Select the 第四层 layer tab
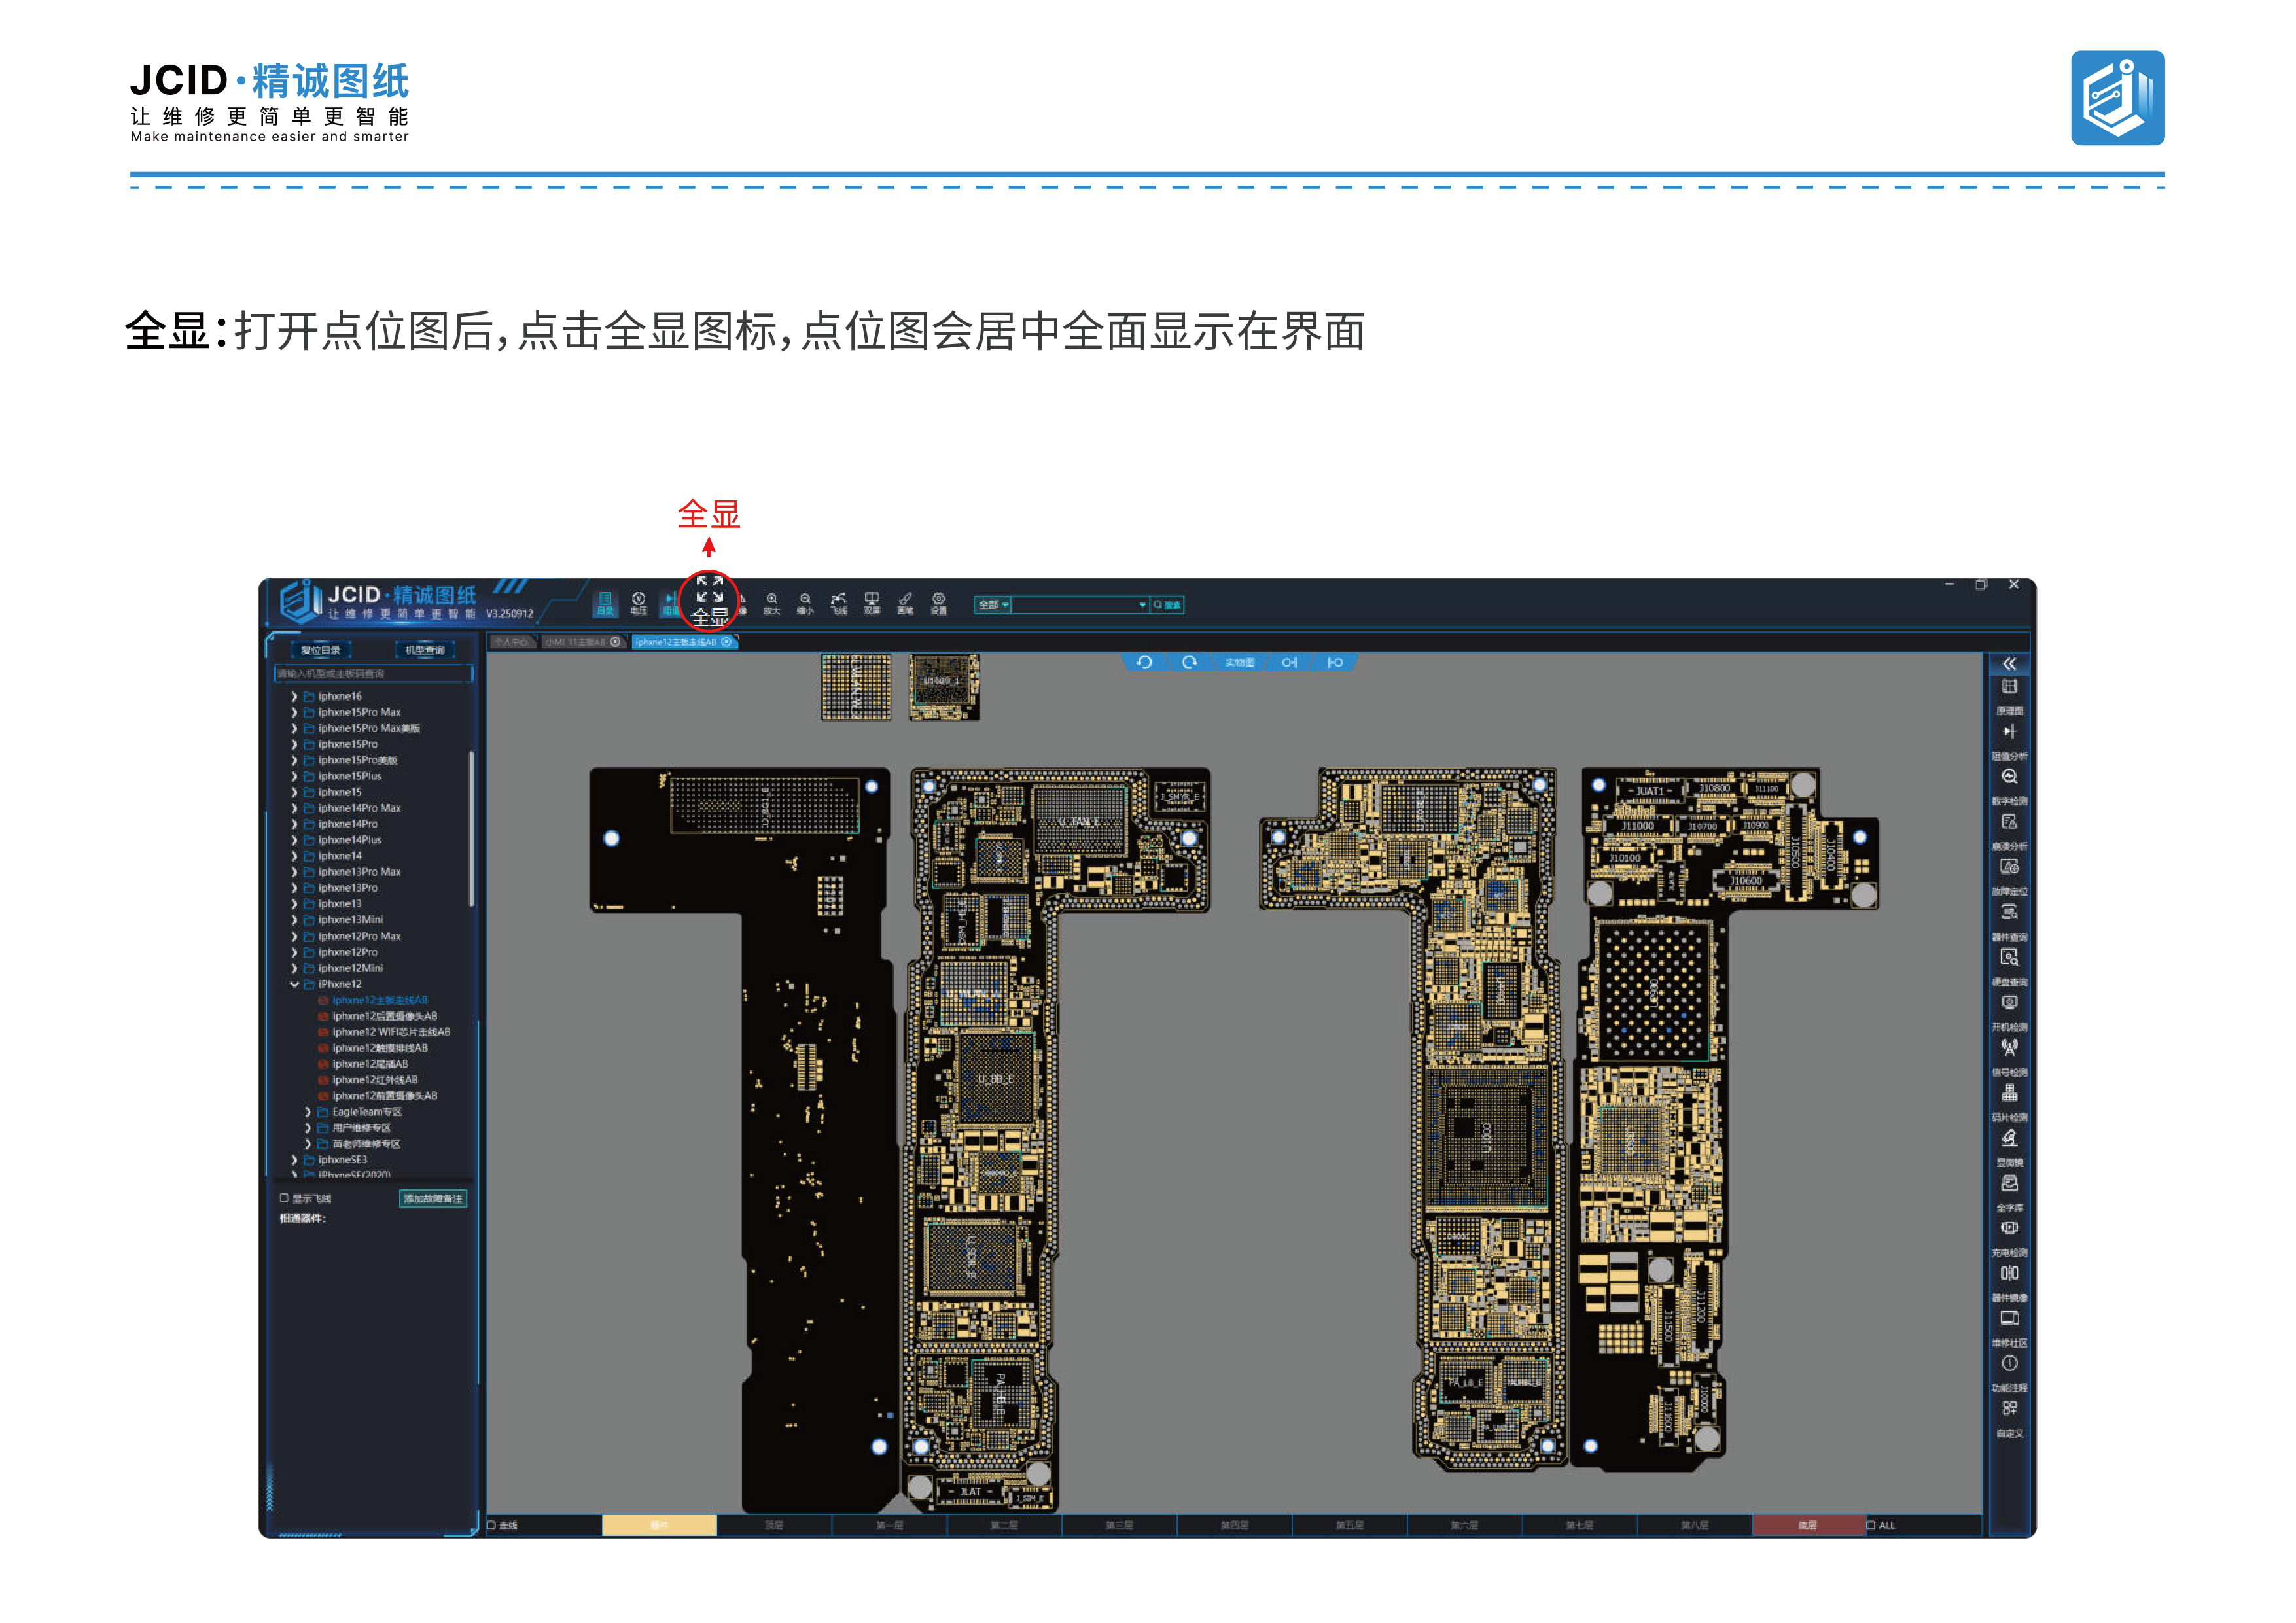Image resolution: width=2296 pixels, height=1623 pixels. (x=1234, y=1525)
